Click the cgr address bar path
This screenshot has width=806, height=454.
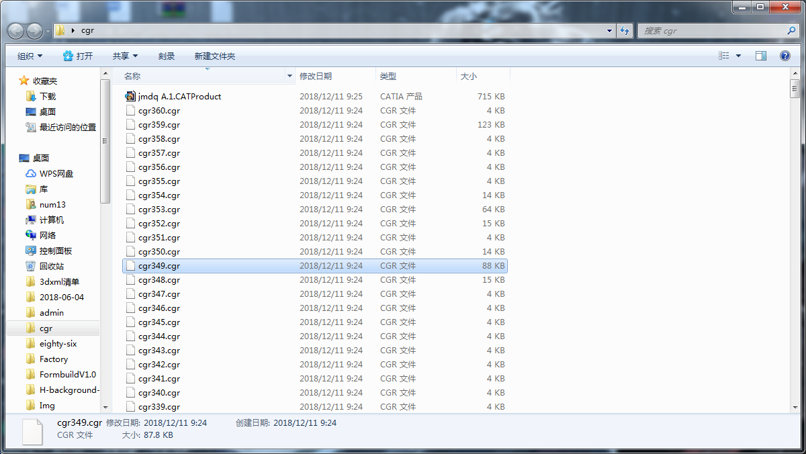click(x=87, y=31)
